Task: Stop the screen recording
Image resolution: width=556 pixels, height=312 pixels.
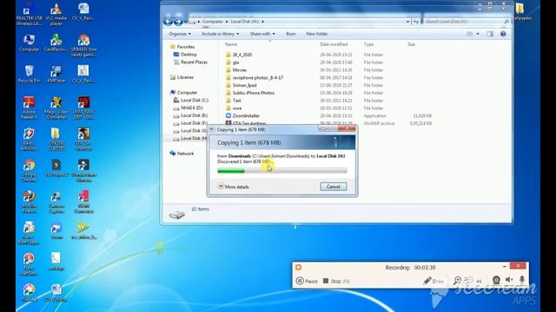Action: click(x=336, y=281)
